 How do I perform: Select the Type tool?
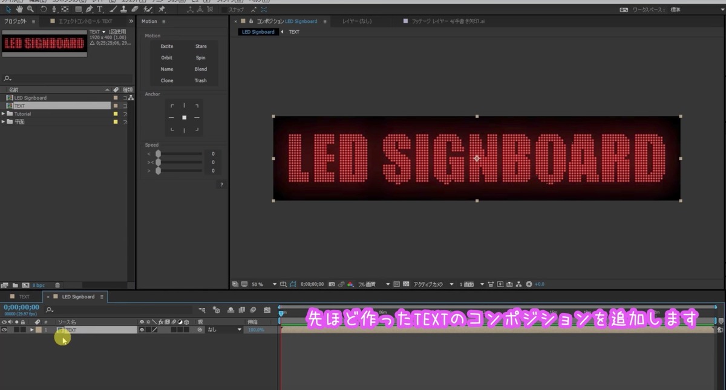100,10
